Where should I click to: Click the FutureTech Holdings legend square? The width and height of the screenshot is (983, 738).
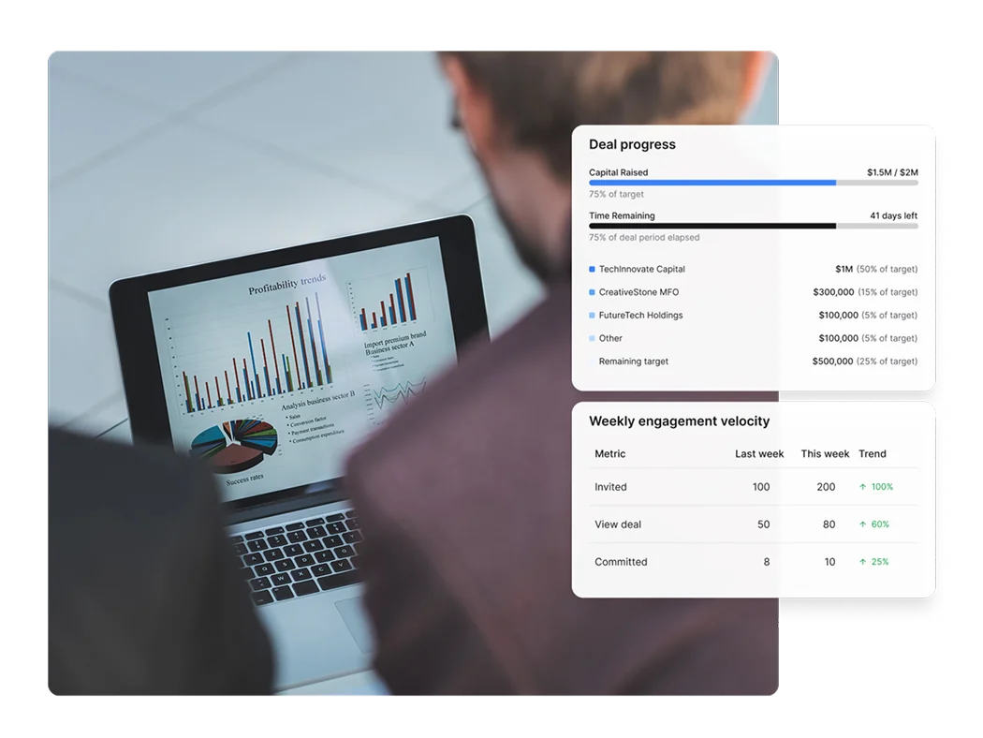[x=591, y=315]
